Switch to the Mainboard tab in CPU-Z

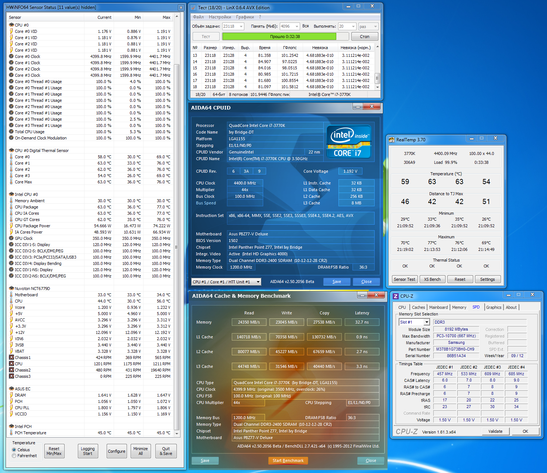[438, 307]
